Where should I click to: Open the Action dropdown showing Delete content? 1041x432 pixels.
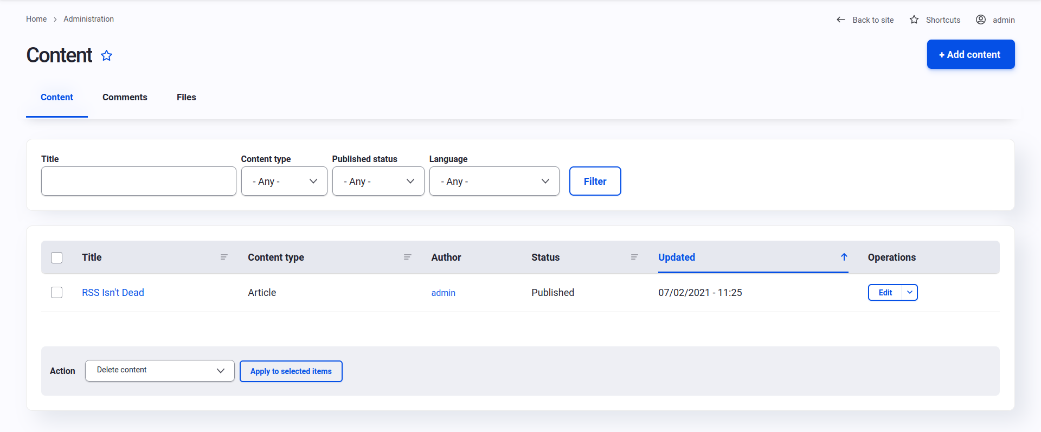point(159,371)
